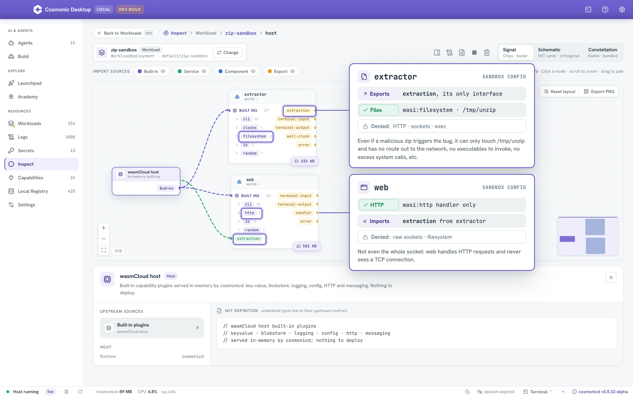
Task: Pause live updates in status bar
Action: click(x=66, y=392)
